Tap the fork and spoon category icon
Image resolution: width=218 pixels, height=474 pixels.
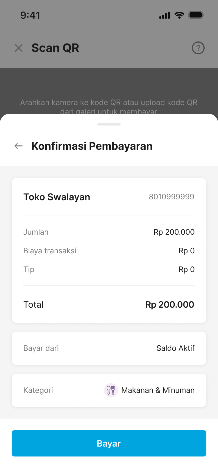111,390
